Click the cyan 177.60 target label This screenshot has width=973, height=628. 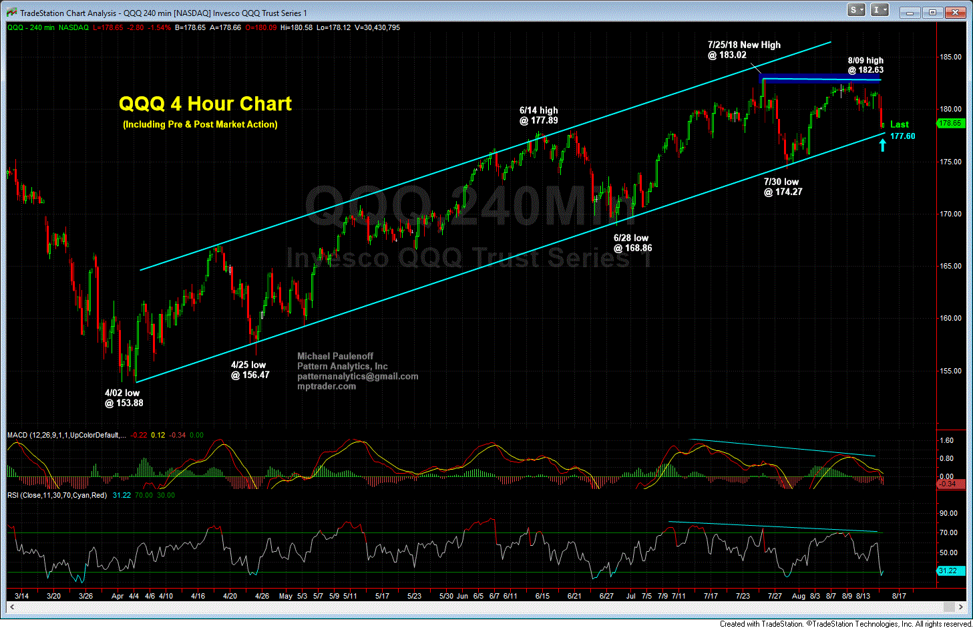(902, 136)
